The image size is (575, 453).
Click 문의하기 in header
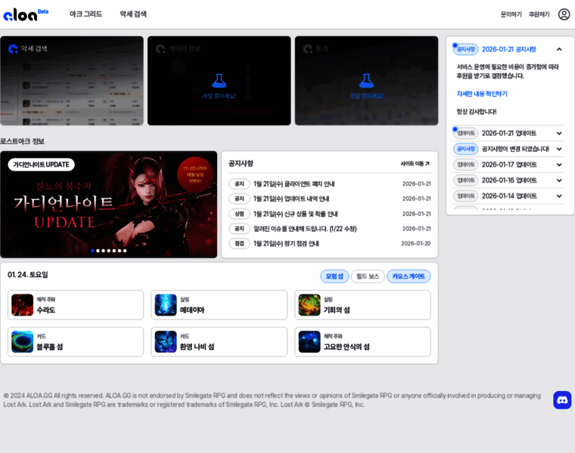[x=511, y=14]
